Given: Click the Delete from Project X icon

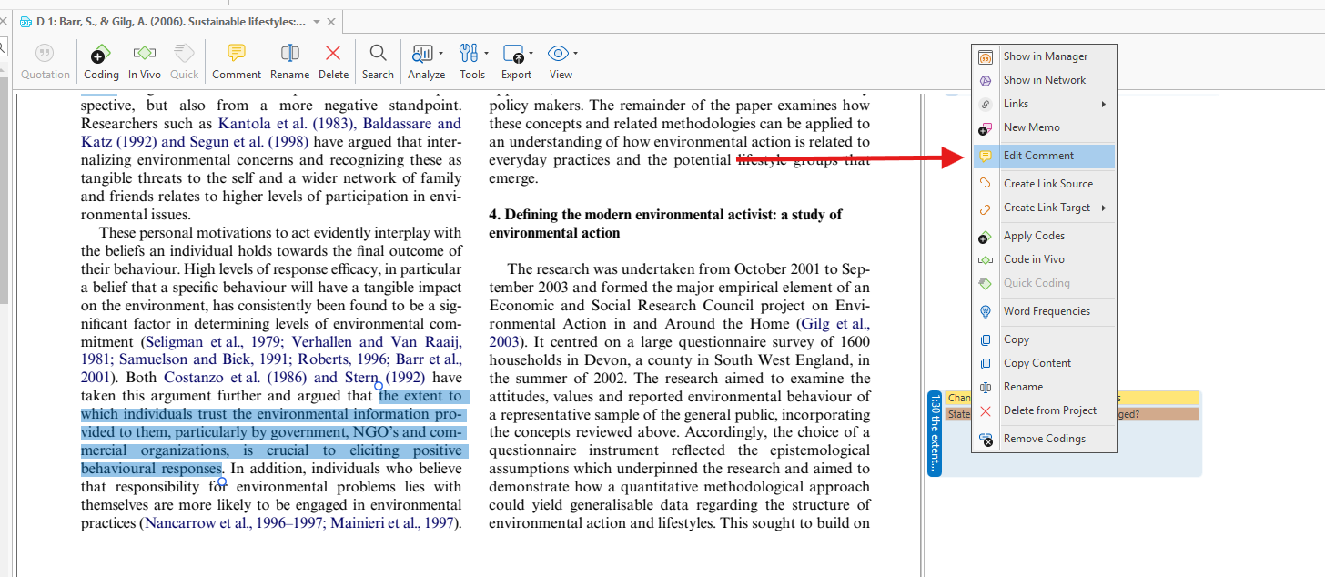Looking at the screenshot, I should pyautogui.click(x=986, y=410).
